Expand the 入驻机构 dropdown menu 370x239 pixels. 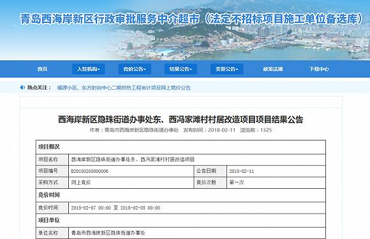pos(89,69)
